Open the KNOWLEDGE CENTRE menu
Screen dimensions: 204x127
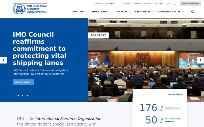coord(169,12)
